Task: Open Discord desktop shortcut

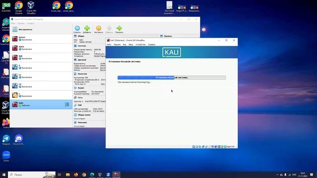Action: click(x=19, y=140)
